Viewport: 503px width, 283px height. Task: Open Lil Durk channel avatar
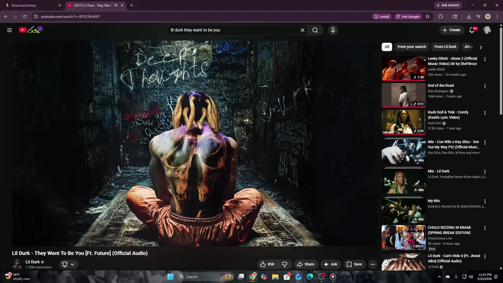pyautogui.click(x=17, y=264)
